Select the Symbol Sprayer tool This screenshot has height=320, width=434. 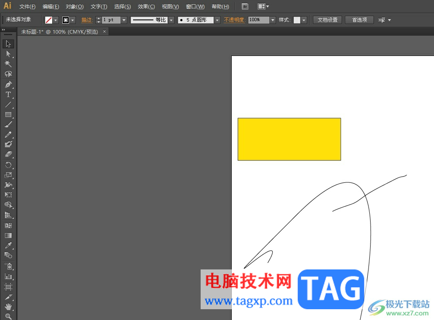tap(8, 266)
